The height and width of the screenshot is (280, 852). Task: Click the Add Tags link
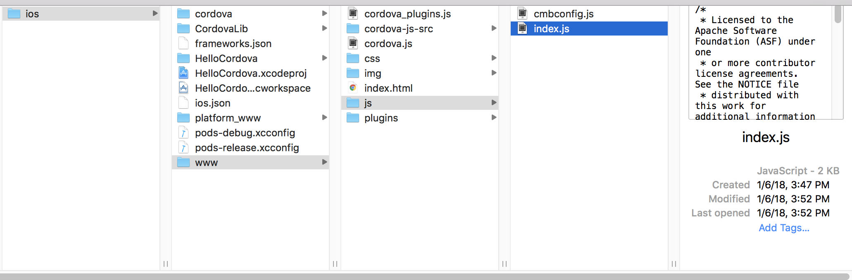783,228
